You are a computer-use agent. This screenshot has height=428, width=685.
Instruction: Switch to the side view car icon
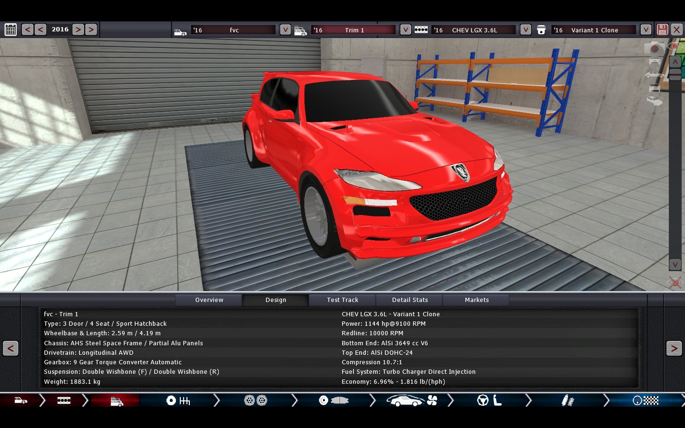655,75
